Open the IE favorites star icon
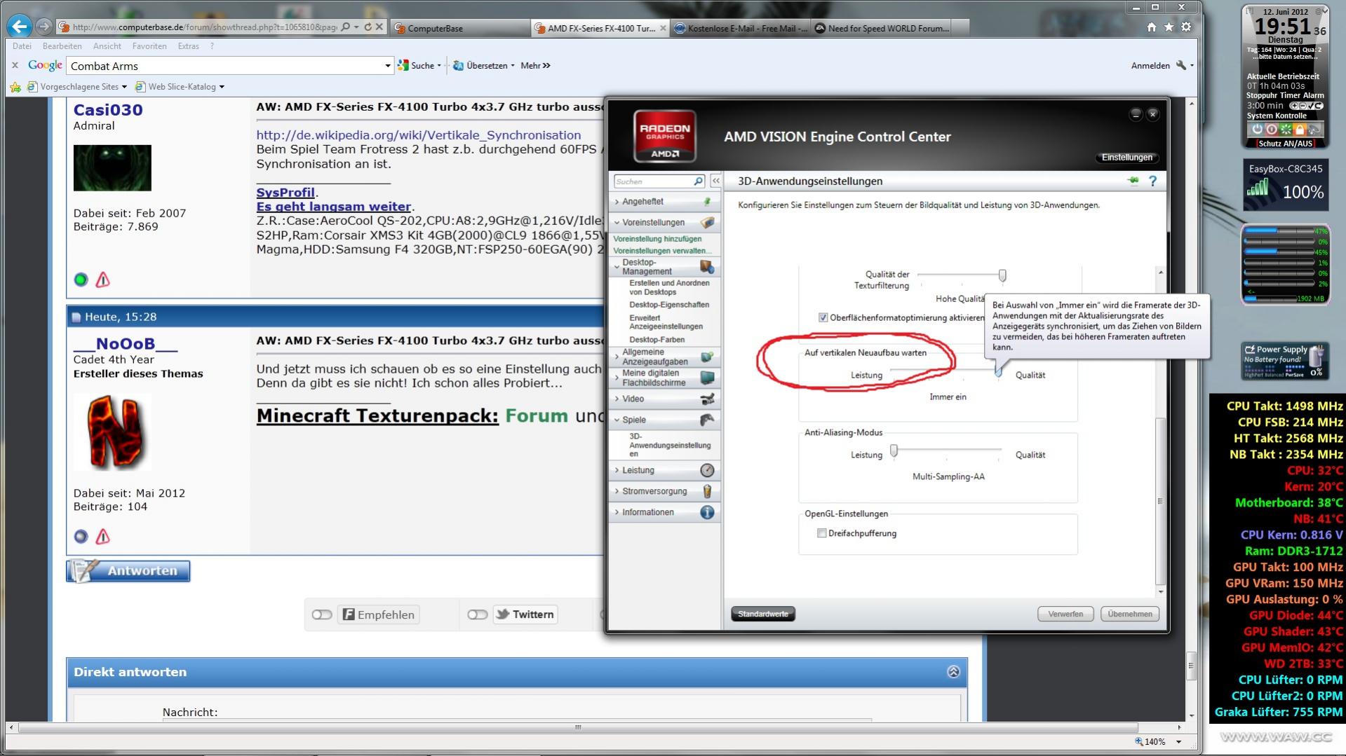This screenshot has height=756, width=1346. pos(1169,27)
